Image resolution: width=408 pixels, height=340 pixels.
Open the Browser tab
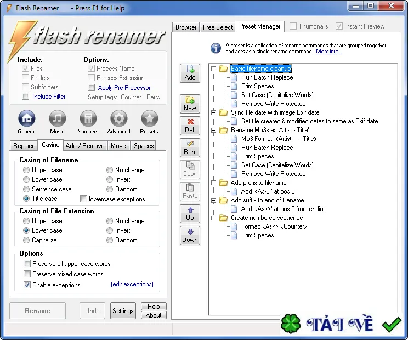[186, 27]
